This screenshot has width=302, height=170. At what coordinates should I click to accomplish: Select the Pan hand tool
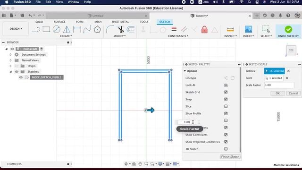[140, 164]
